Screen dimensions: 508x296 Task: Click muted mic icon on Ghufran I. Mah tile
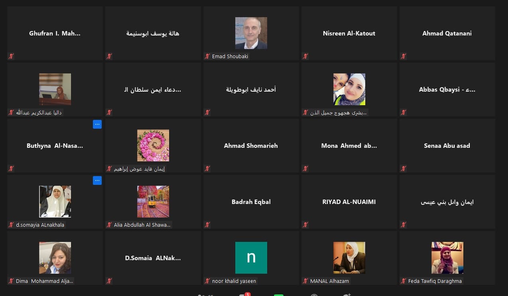click(x=11, y=57)
